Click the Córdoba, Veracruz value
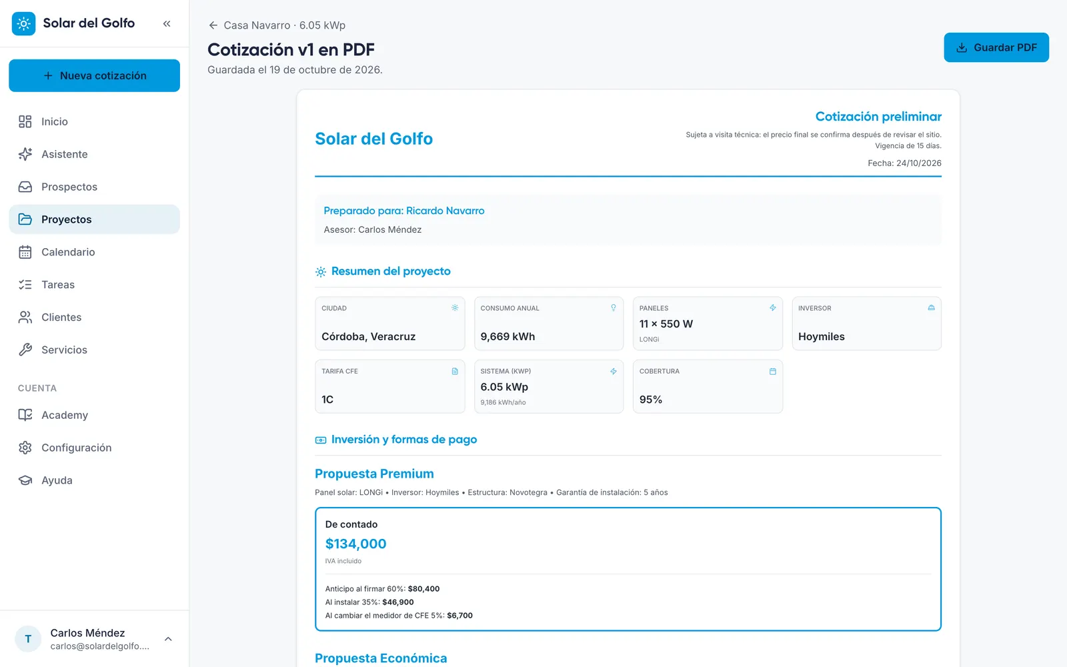The image size is (1067, 667). 369,337
